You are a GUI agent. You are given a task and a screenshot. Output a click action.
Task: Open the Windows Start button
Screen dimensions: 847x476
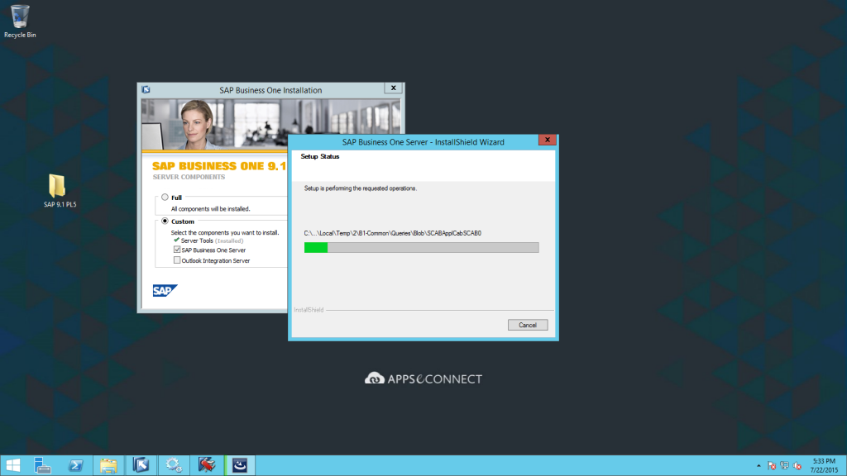pyautogui.click(x=13, y=465)
